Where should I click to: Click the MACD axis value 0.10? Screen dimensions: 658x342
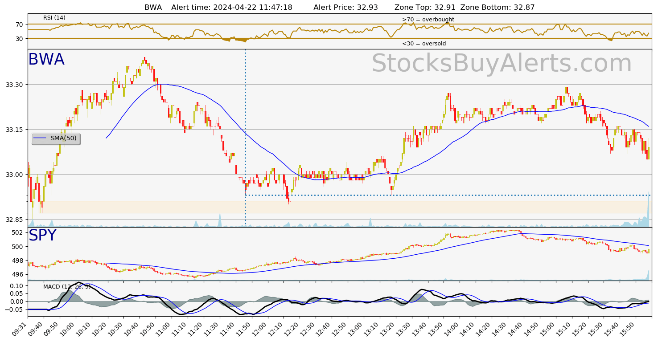tap(16, 285)
